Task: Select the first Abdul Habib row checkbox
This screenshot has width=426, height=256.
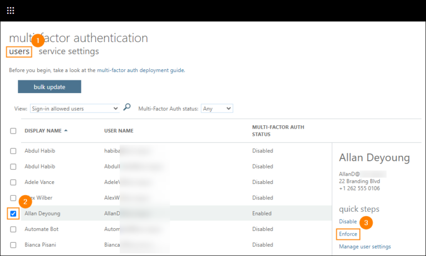Action: point(13,151)
